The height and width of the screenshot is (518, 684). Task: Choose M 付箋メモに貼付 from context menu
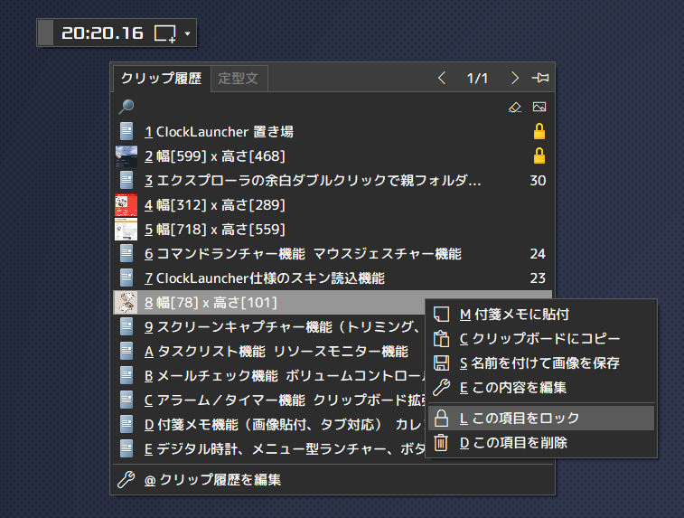[x=541, y=315]
